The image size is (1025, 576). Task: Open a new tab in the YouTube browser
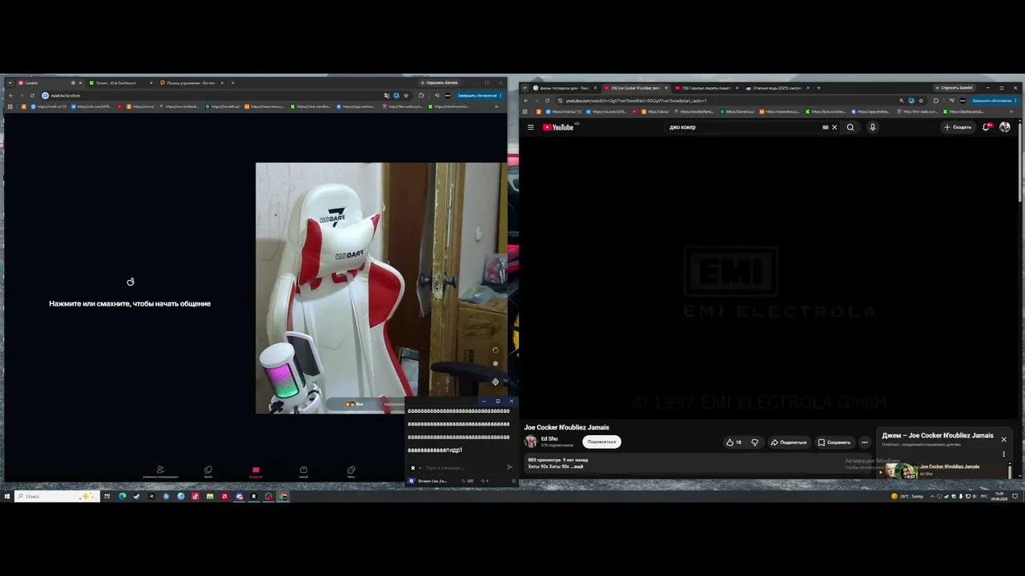tap(818, 88)
